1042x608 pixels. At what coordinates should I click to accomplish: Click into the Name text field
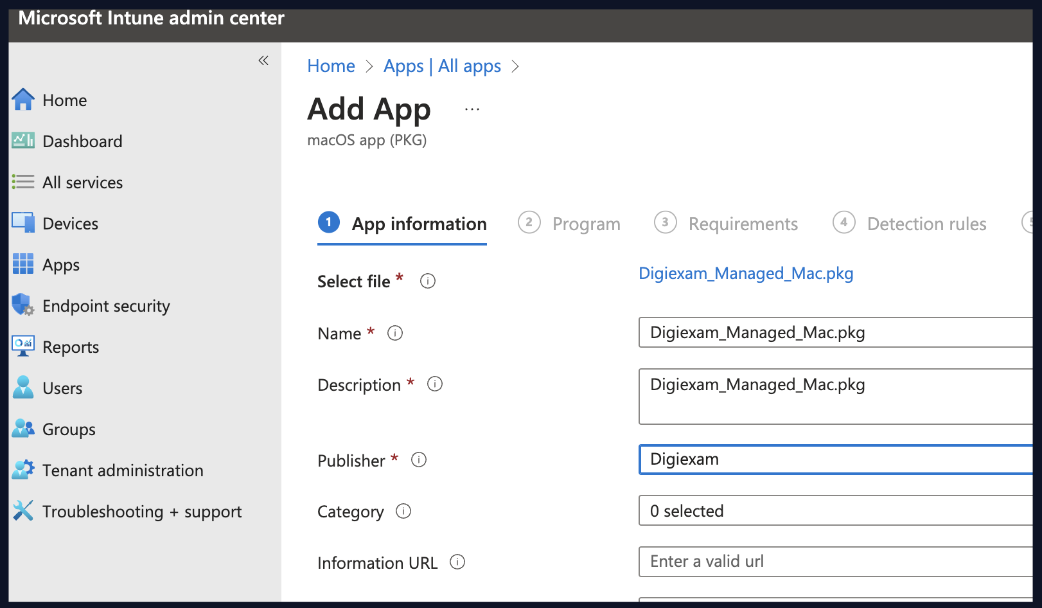pyautogui.click(x=835, y=332)
